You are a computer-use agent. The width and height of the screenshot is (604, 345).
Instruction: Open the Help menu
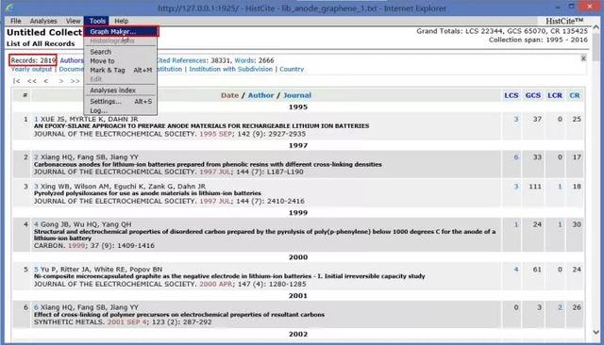122,21
